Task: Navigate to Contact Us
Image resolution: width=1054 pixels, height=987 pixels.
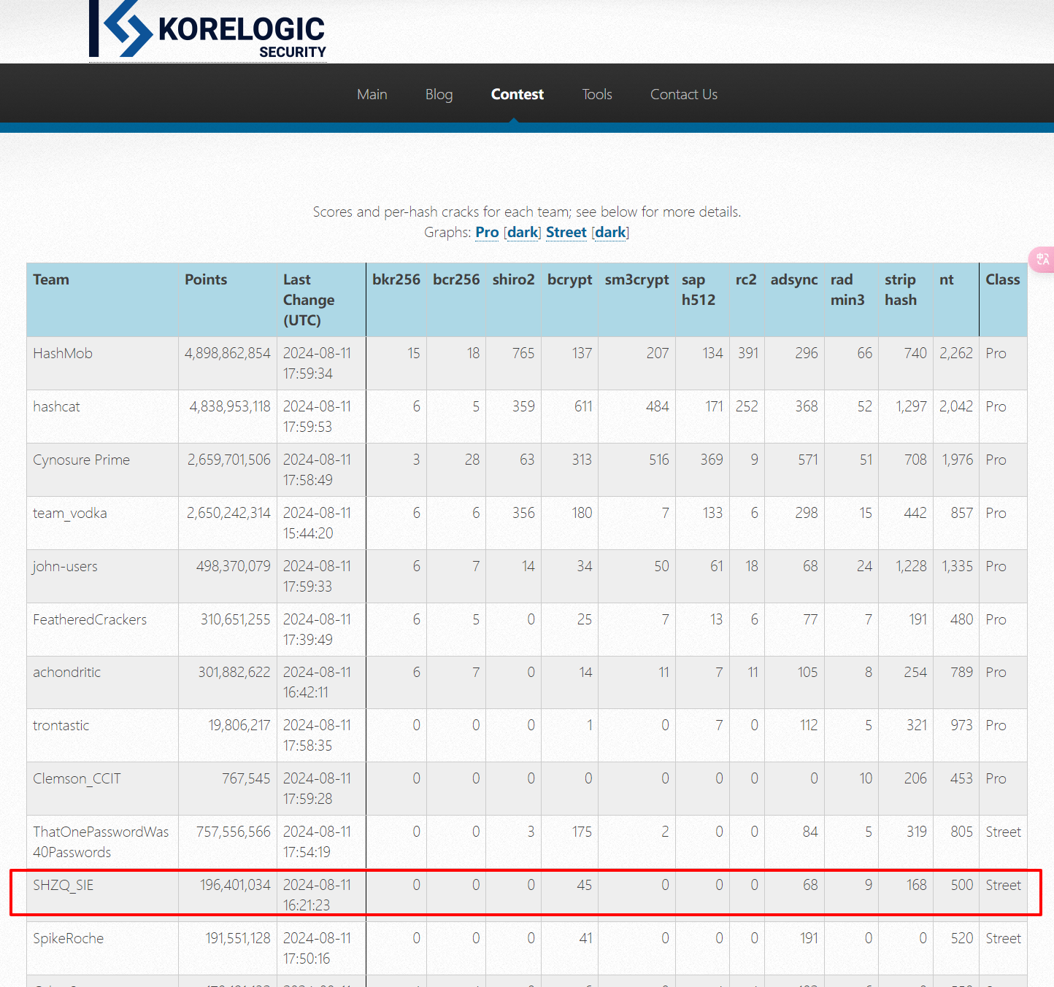Action: 683,94
